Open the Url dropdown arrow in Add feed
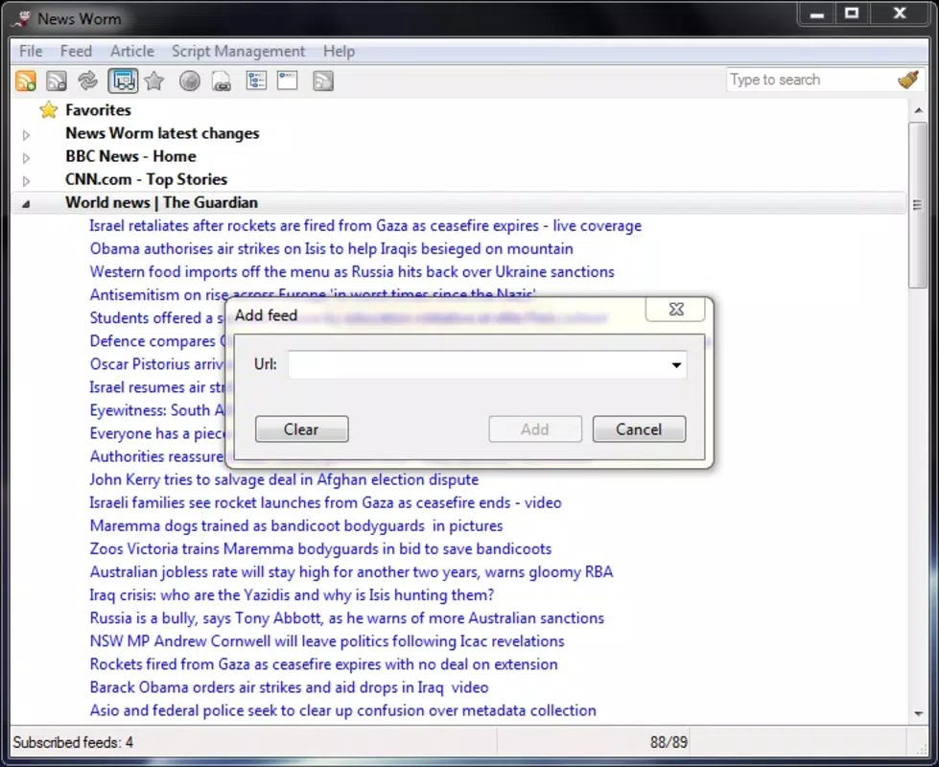 click(676, 364)
